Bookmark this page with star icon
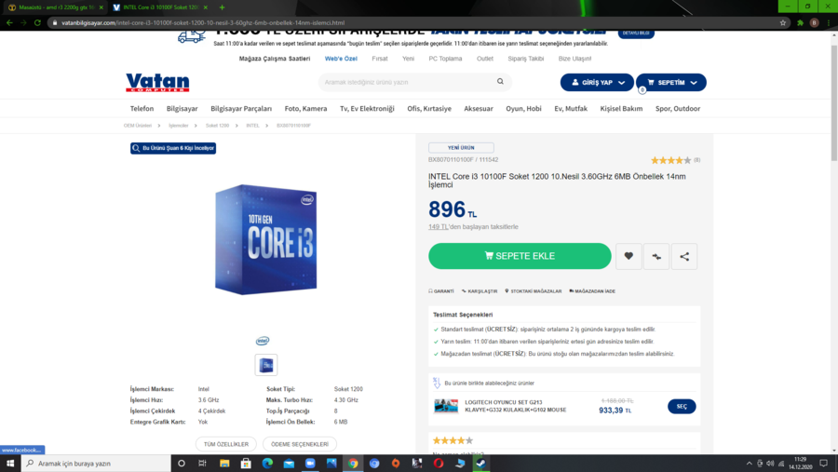 click(x=783, y=22)
